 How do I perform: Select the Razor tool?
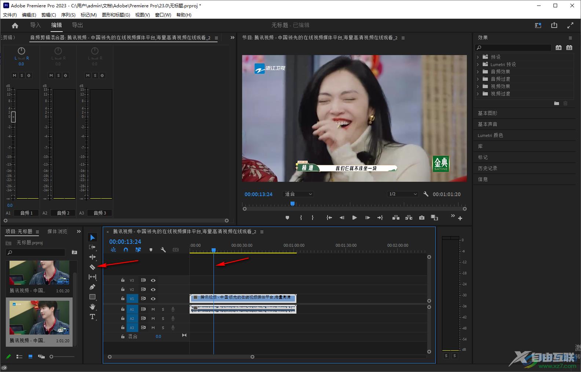92,267
